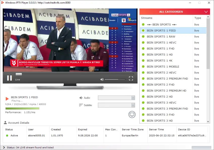Enter fullscreen video mode
Screen dimensions: 214x150
(131, 78)
